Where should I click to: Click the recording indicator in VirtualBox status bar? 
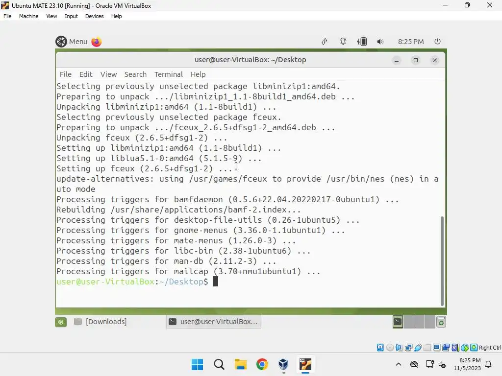tap(446, 348)
